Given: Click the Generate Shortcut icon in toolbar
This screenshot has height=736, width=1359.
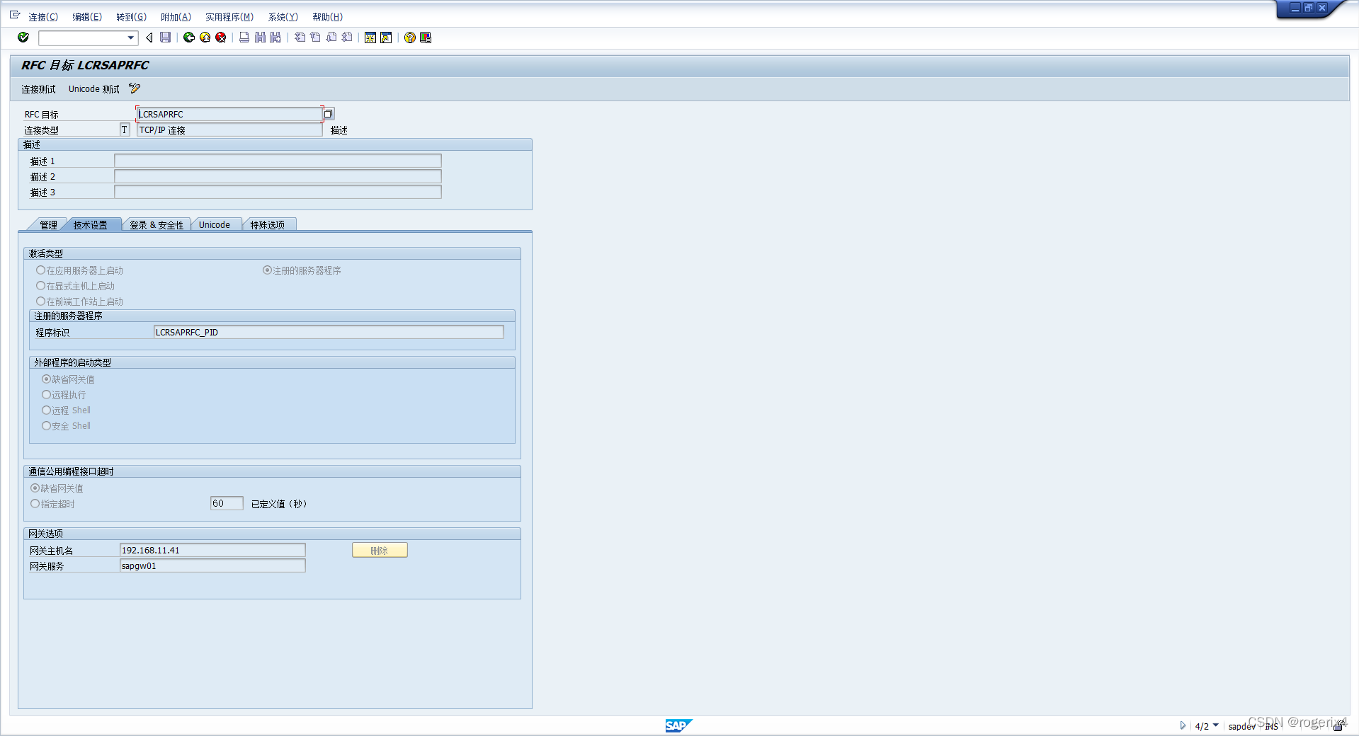Looking at the screenshot, I should 386,38.
